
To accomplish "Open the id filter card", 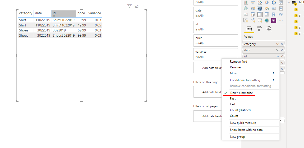I will coord(215,27).
